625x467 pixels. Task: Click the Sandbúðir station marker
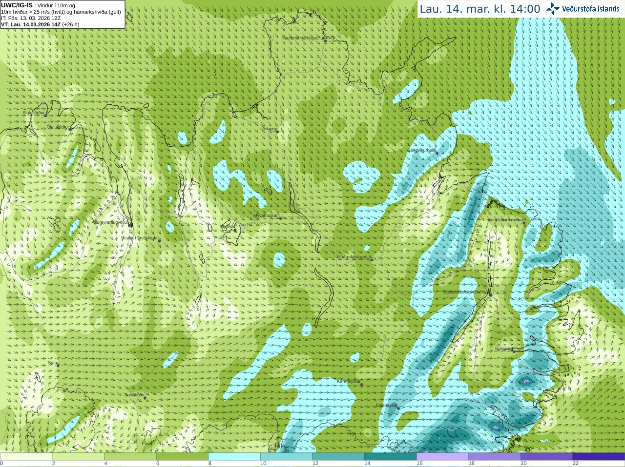145,398
